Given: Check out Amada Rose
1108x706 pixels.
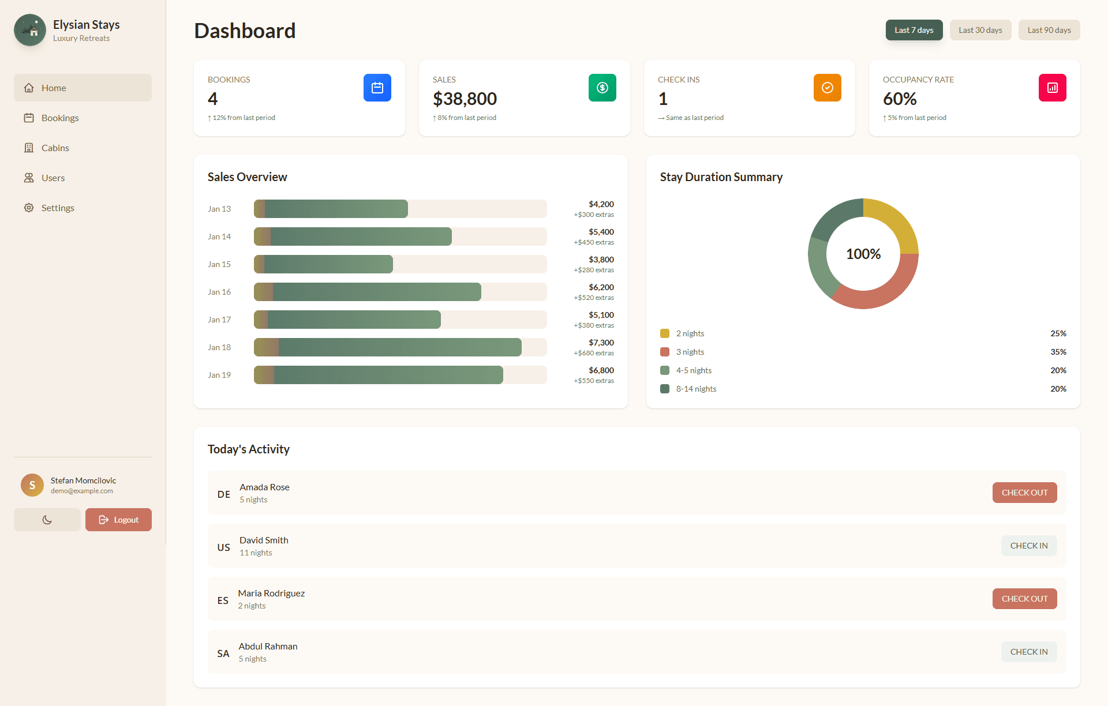Looking at the screenshot, I should pyautogui.click(x=1024, y=493).
